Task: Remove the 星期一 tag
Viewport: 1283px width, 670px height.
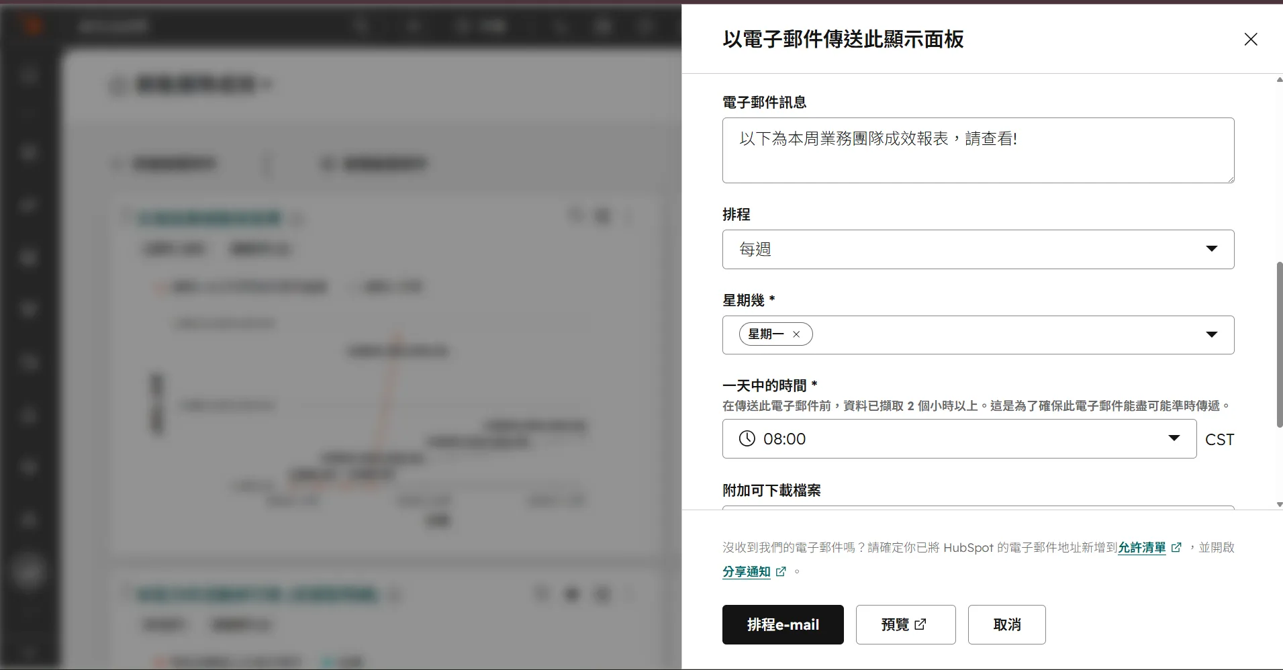Action: (796, 334)
